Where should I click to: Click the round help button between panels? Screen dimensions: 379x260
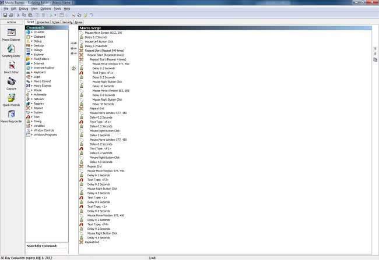pos(73,69)
